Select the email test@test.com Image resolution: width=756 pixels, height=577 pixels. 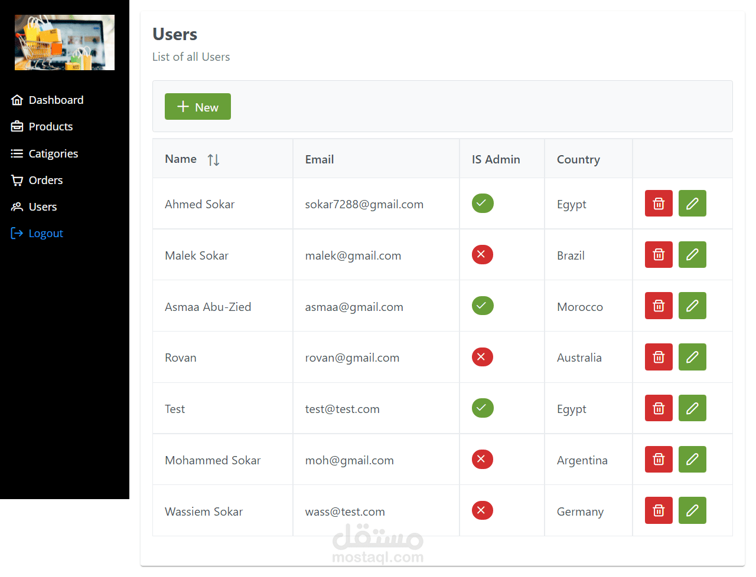tap(343, 409)
